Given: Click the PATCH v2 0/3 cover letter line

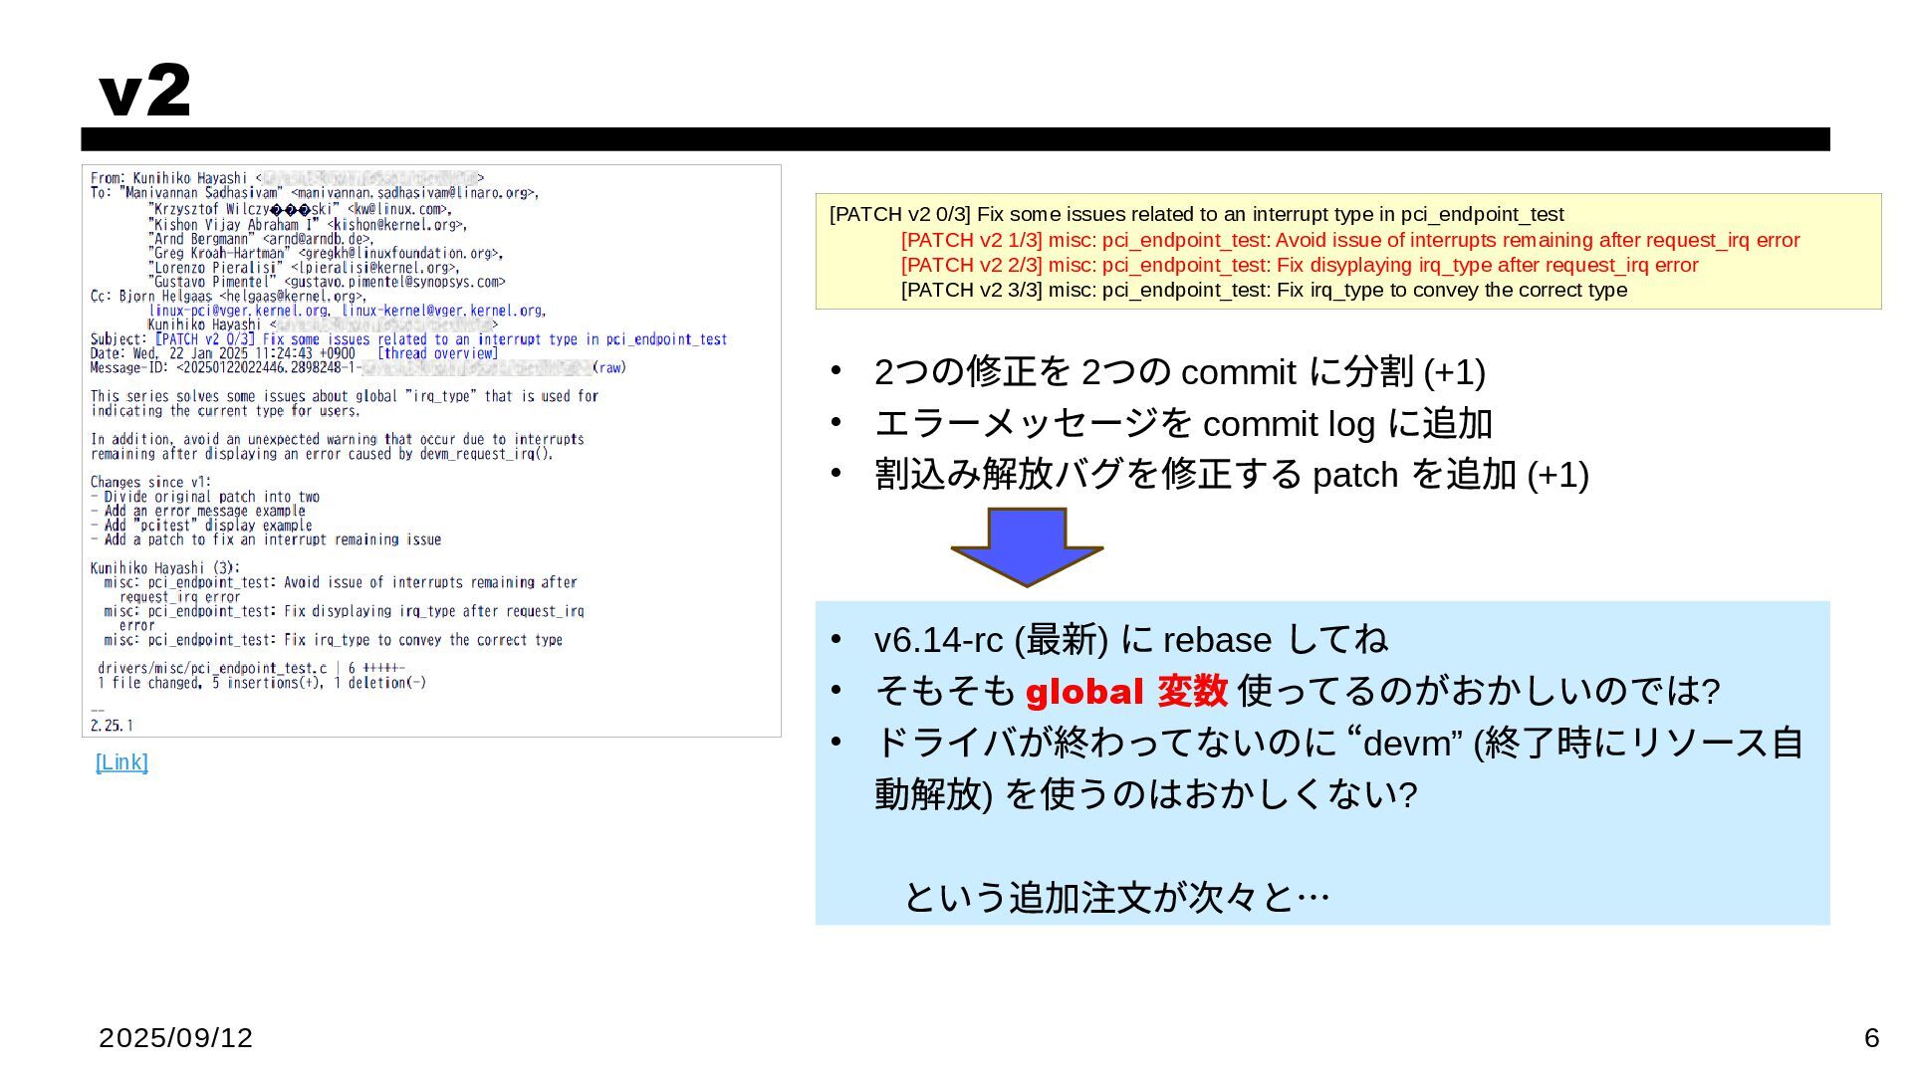Looking at the screenshot, I should 1195,214.
